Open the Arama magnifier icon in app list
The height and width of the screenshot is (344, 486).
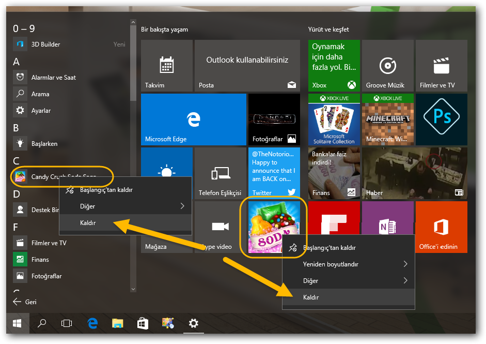pos(20,94)
